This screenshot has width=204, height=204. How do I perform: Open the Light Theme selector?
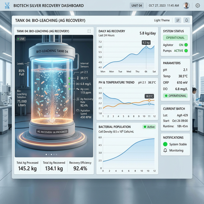click(162, 20)
